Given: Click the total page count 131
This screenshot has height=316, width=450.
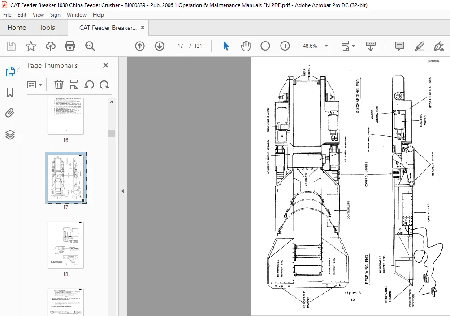Looking at the screenshot, I should coord(198,46).
